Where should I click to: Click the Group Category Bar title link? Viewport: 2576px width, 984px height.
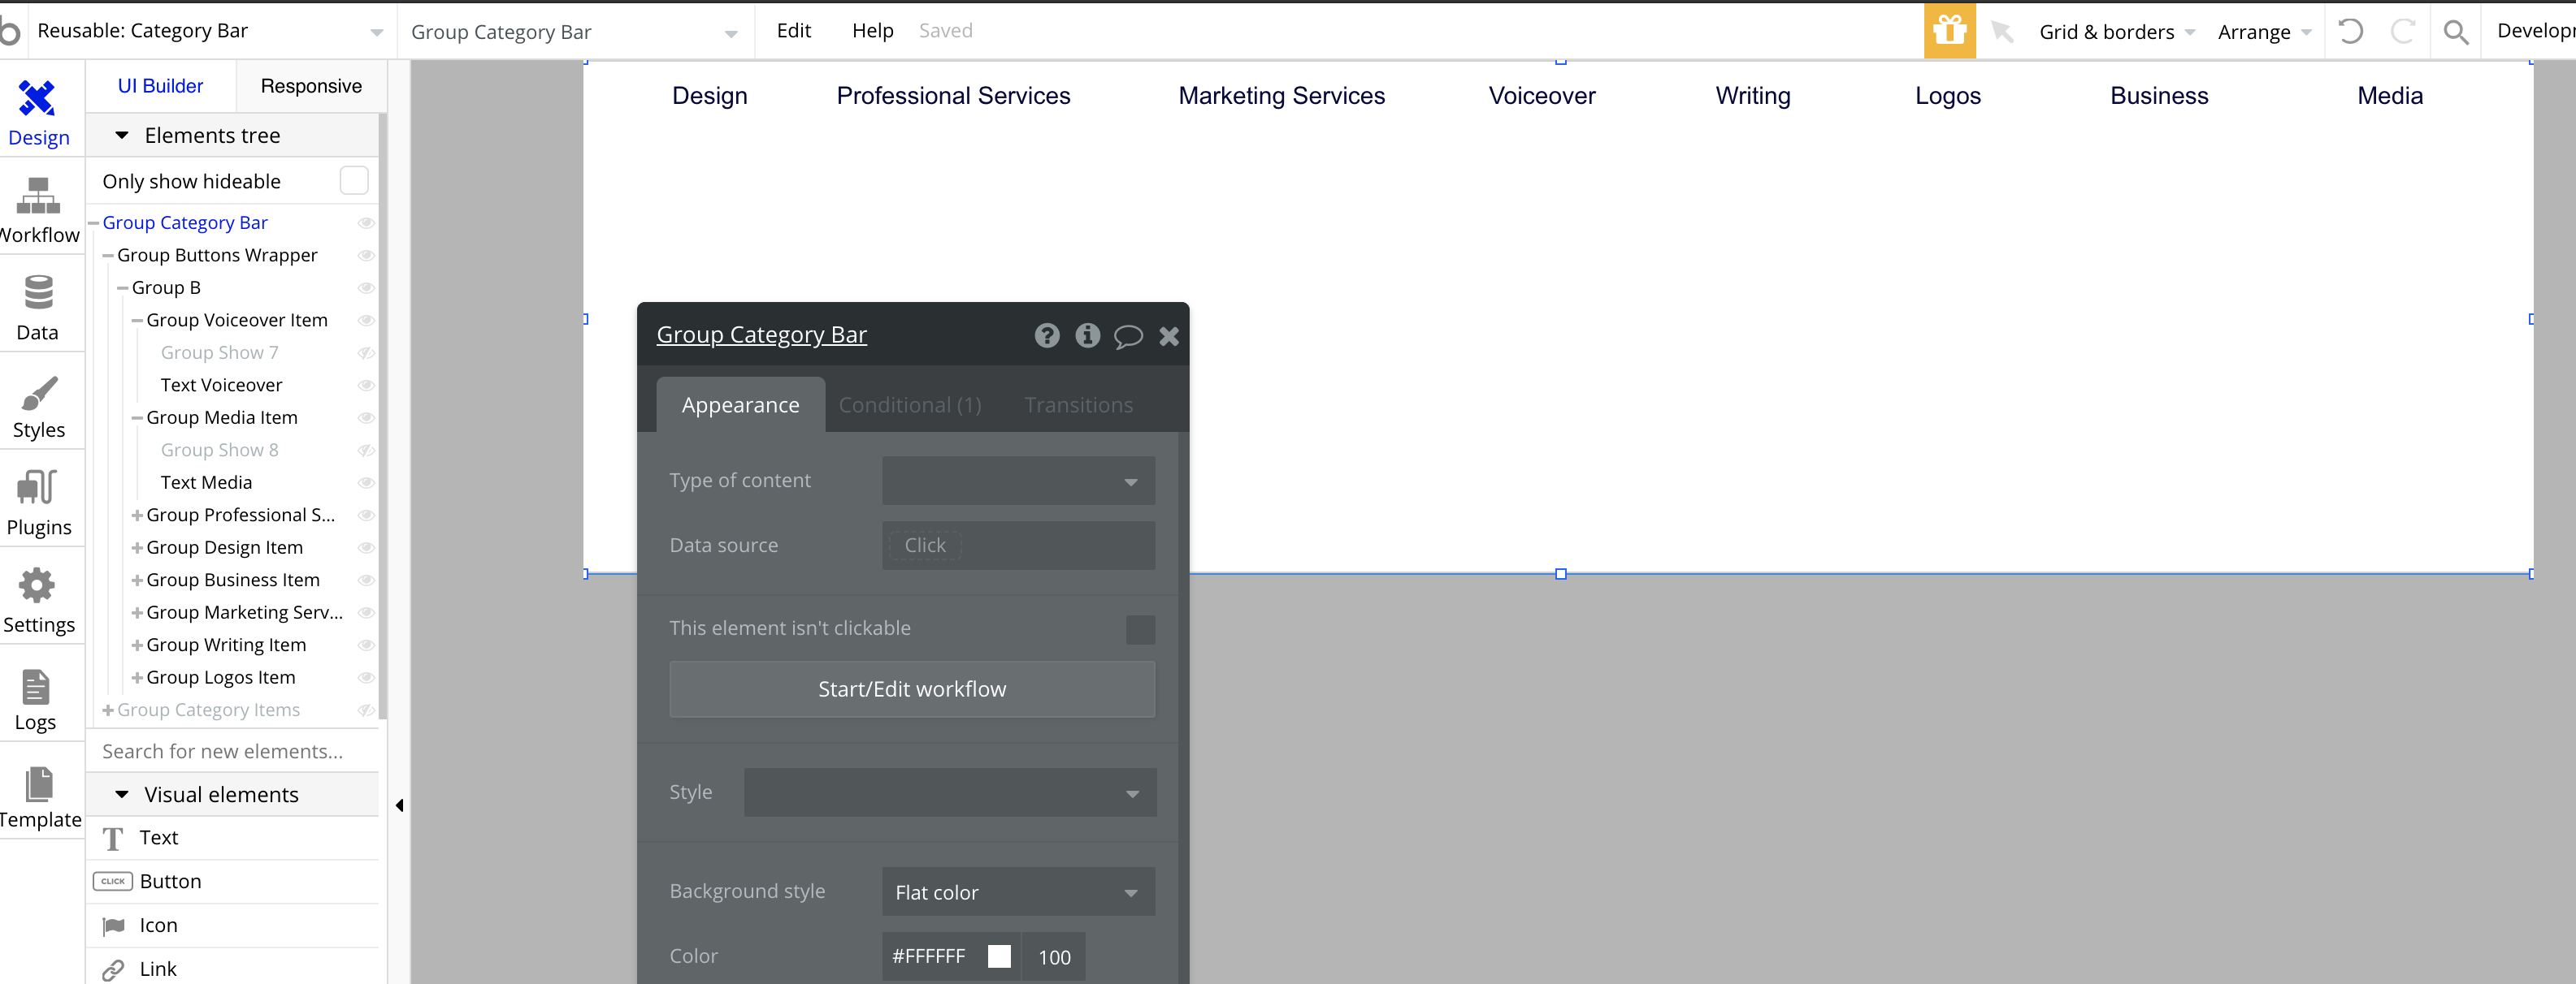[761, 334]
